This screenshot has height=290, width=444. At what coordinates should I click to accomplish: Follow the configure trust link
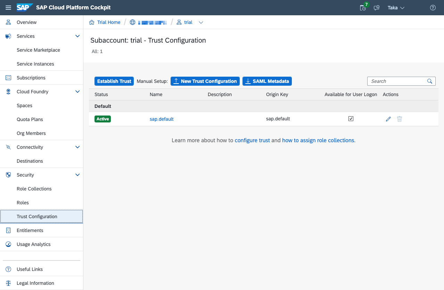tap(252, 140)
